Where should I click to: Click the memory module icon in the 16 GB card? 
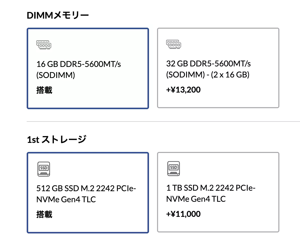(44, 44)
